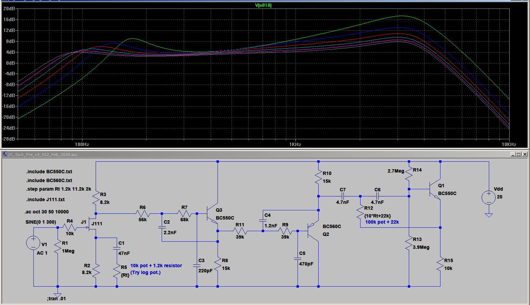The width and height of the screenshot is (530, 305).
Task: Click the LTspice icon in schematic title bar
Action: click(5, 154)
